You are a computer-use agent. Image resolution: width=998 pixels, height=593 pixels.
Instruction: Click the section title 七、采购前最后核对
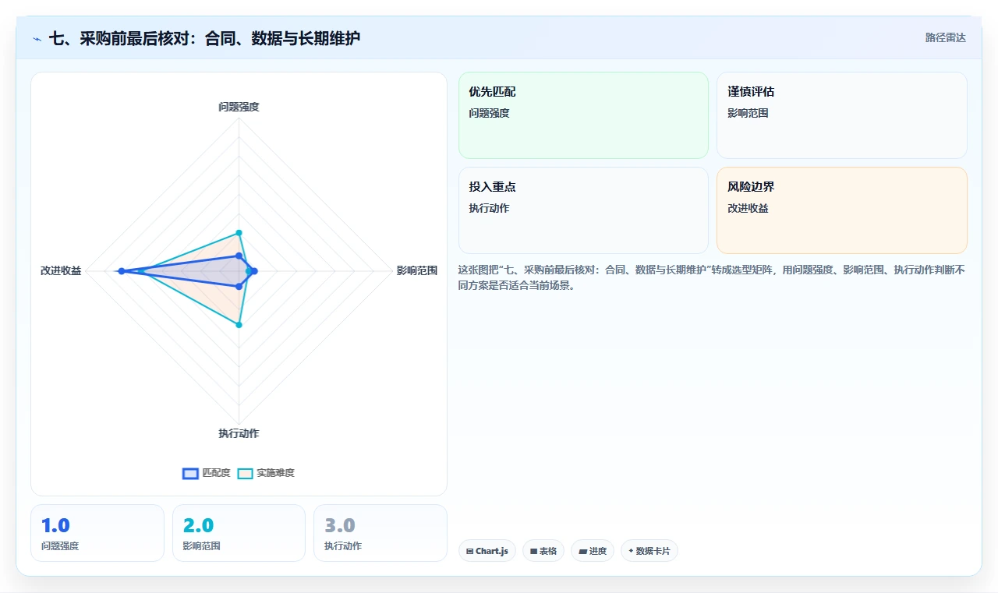click(204, 38)
